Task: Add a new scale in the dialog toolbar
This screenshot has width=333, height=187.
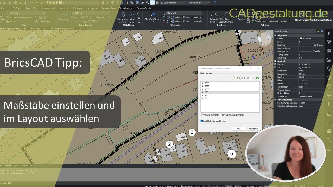Action: pyautogui.click(x=234, y=78)
